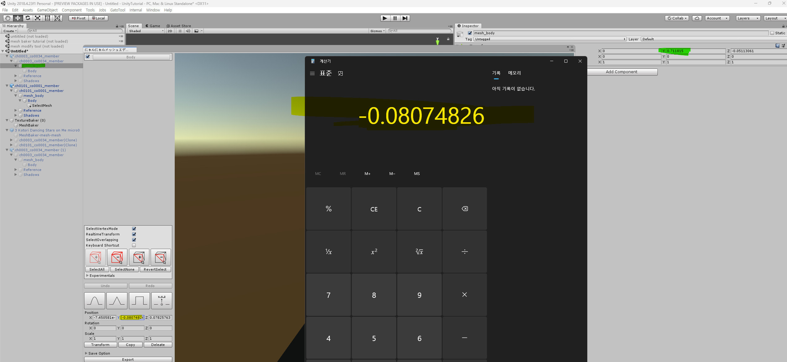Click the Position Y input field

[132, 318]
